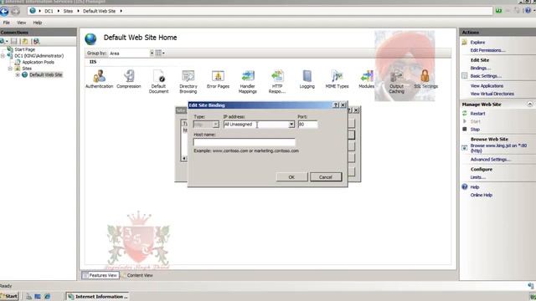
Task: Click View Virtual Directories link
Action: click(492, 94)
